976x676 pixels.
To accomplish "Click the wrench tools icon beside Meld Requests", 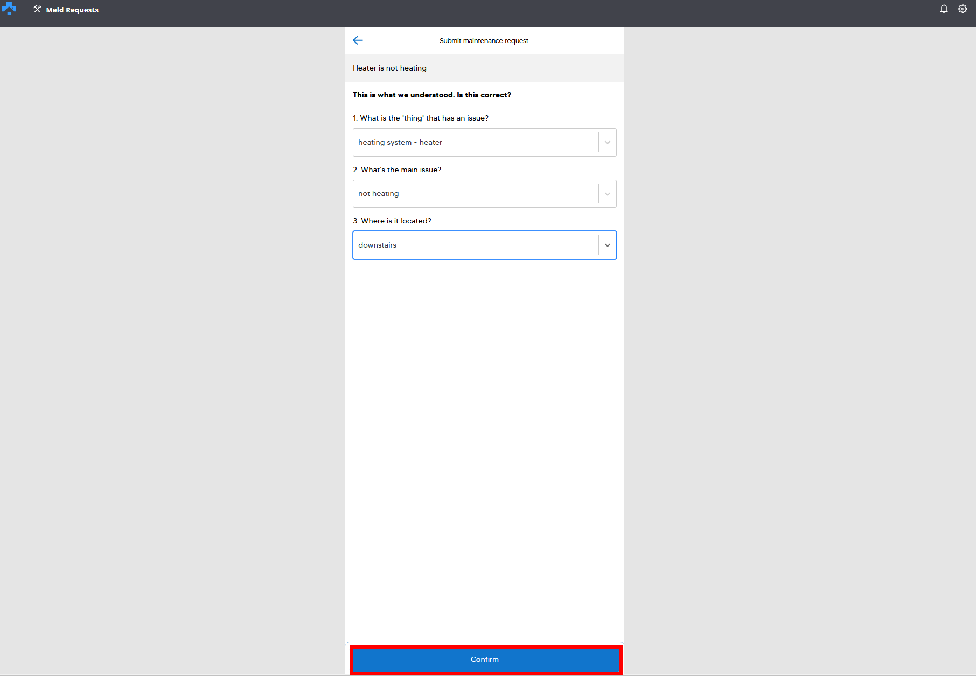I will (x=37, y=9).
